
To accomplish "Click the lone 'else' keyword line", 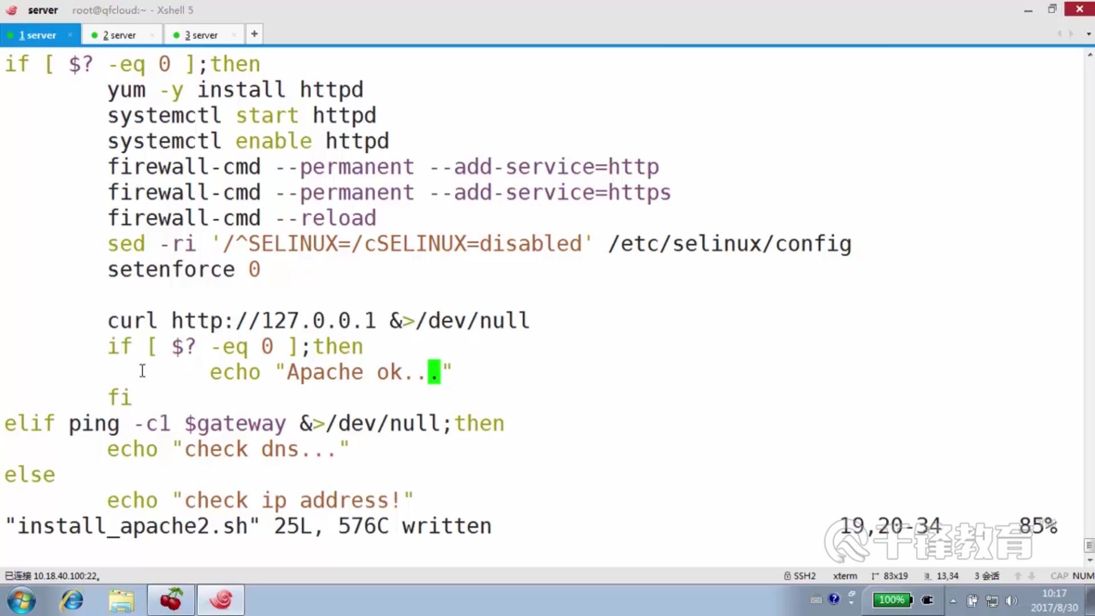I will point(30,475).
